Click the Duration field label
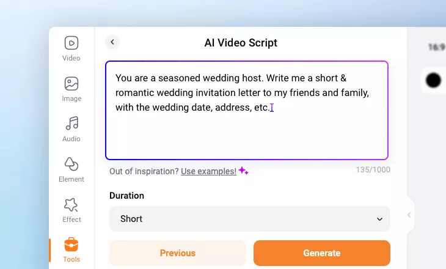Screen dimensions: 446x269 pos(126,196)
